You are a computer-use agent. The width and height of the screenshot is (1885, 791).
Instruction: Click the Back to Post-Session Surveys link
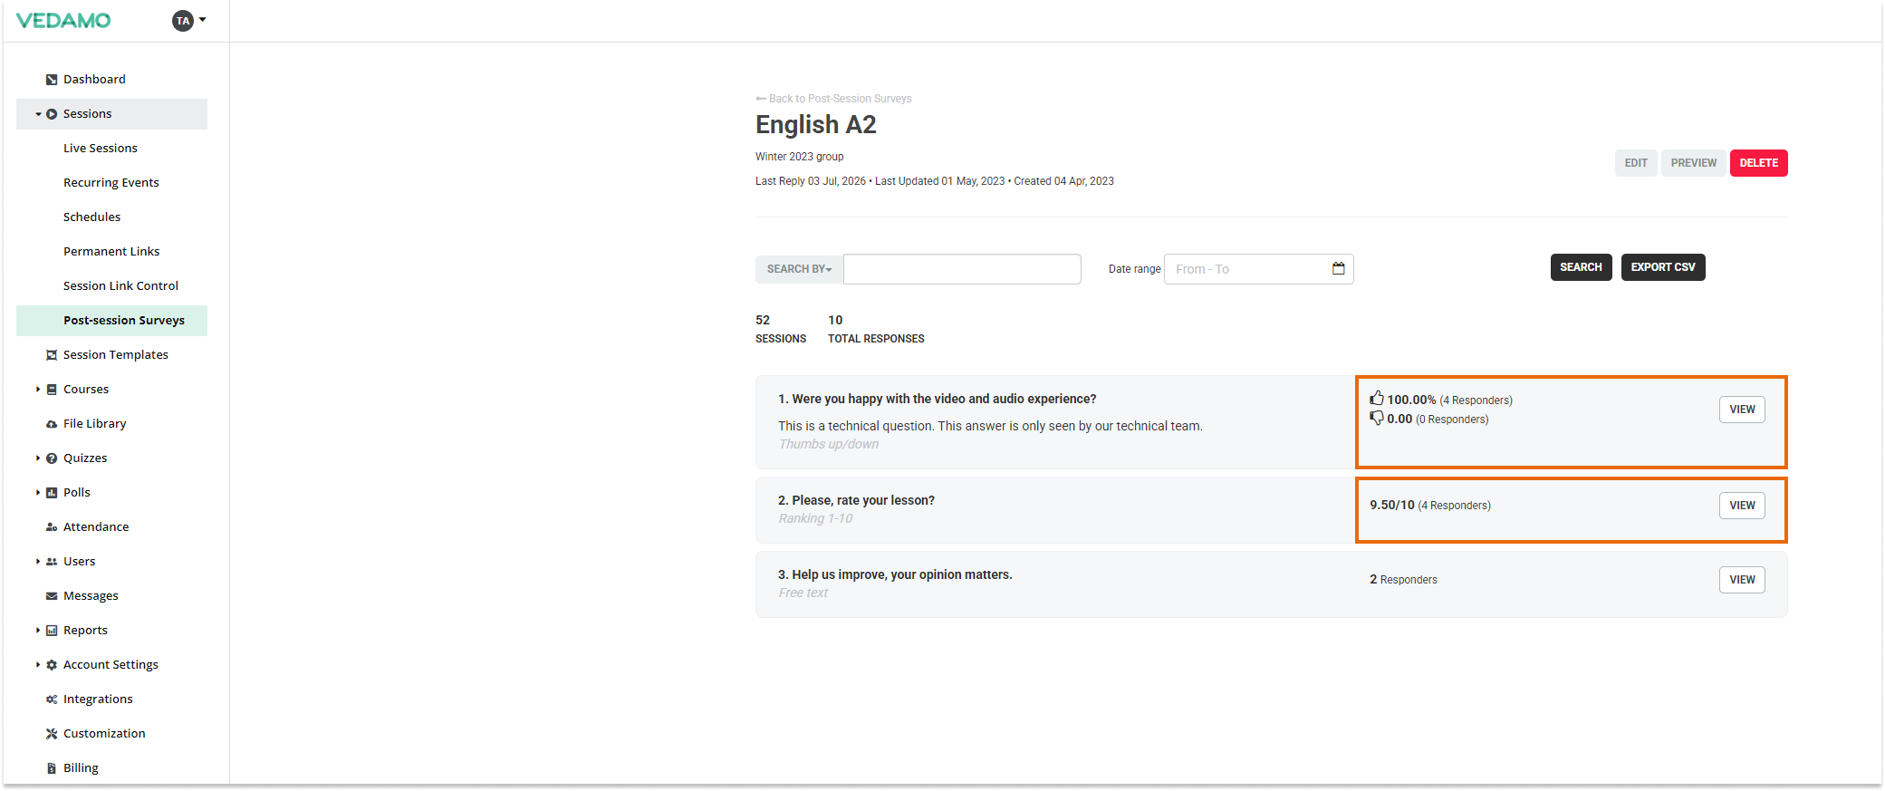(833, 99)
